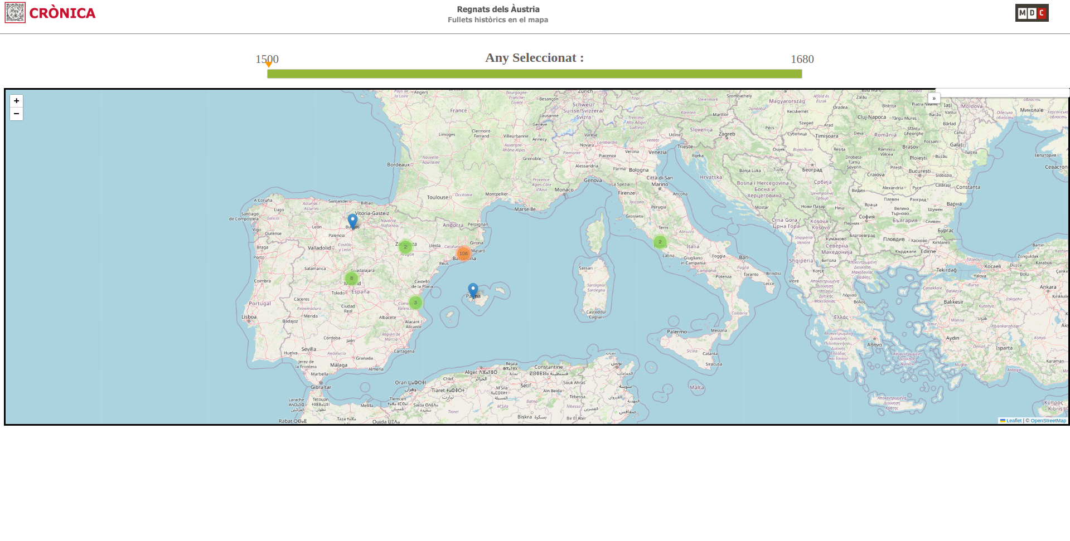Open the OpenStreetMap attribution link
Viewport: 1070px width, 541px height.
click(1048, 421)
